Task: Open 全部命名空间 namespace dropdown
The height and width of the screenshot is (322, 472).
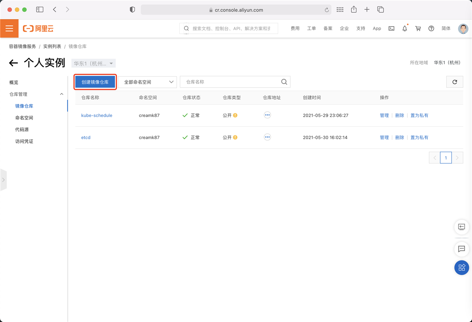Action: pos(147,82)
